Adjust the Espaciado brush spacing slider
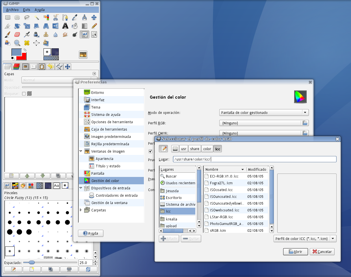 click(50, 263)
